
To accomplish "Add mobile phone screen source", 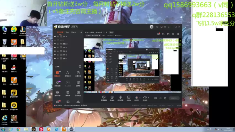I will click(120, 98).
